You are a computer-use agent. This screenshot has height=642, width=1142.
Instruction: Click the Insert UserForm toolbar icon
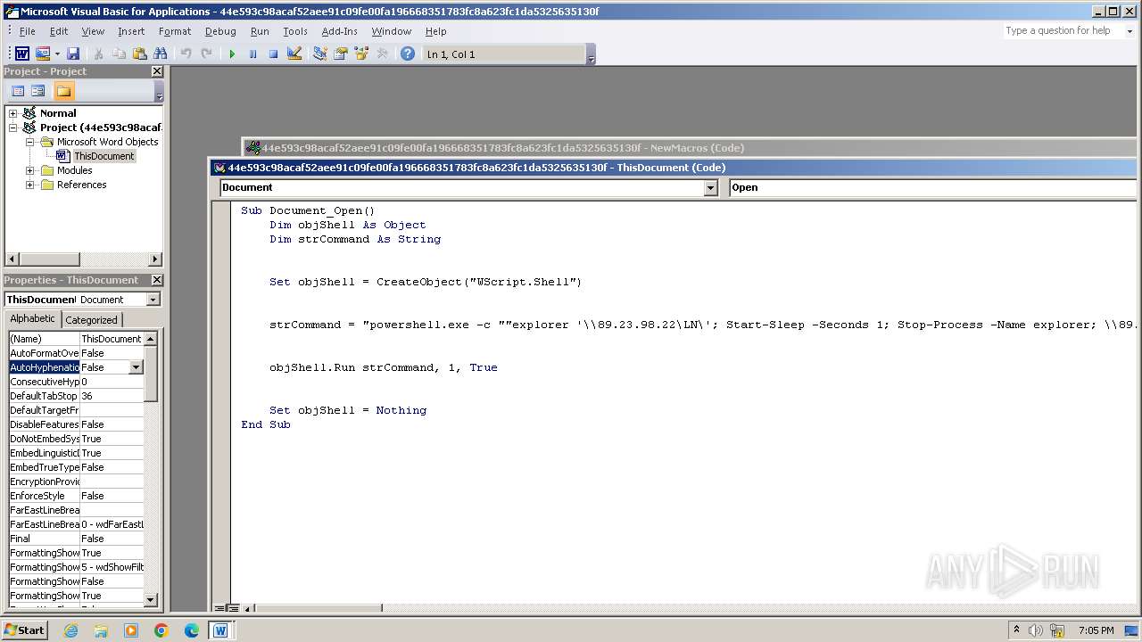tap(42, 54)
